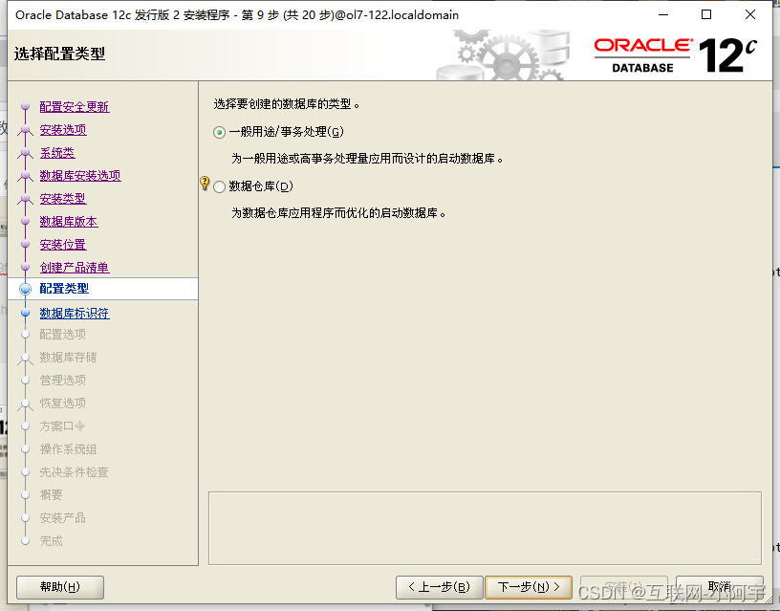
Task: Click the Oracle Database 12c logo
Action: click(676, 55)
